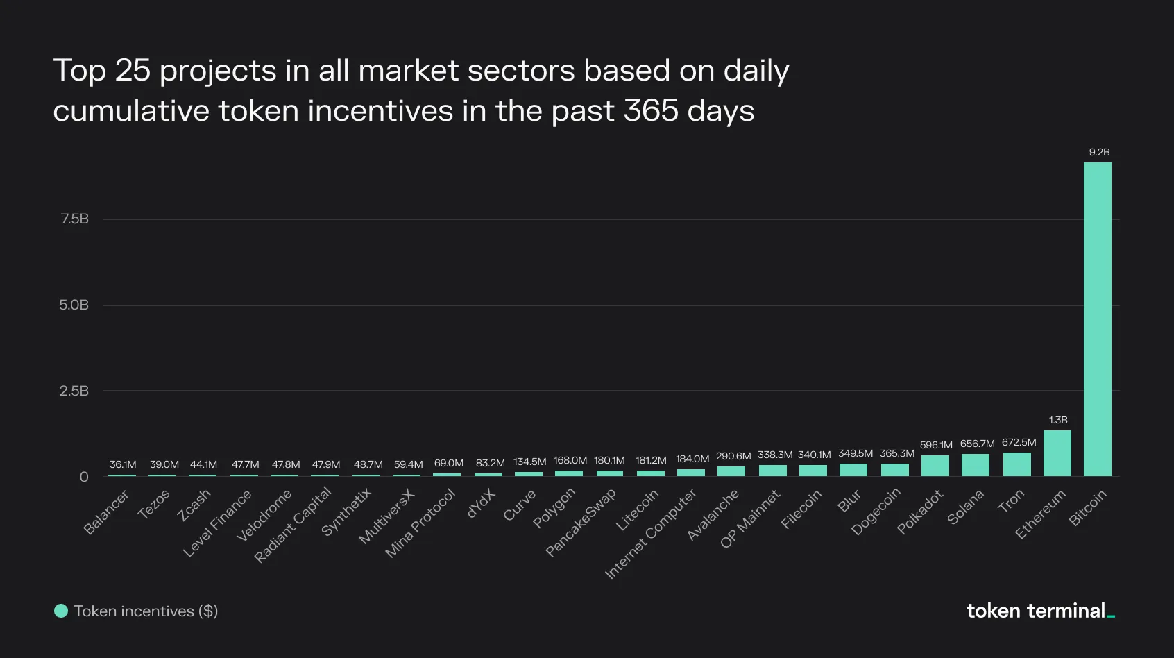Click the chart title text

coord(421,90)
